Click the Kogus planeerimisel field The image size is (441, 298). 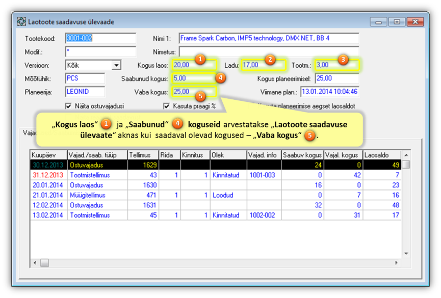[337, 78]
